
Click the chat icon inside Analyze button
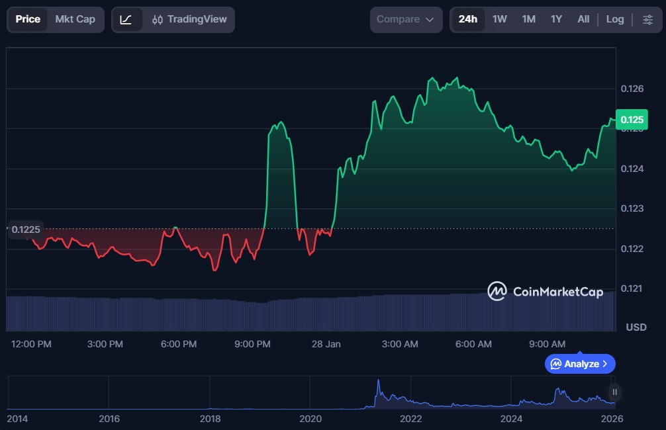coord(556,364)
